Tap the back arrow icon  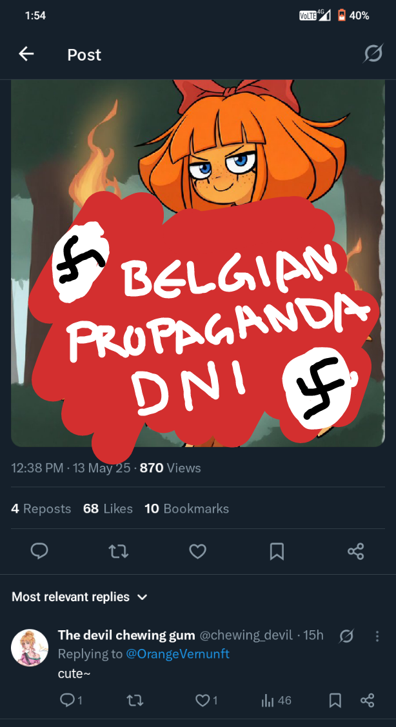click(x=26, y=54)
